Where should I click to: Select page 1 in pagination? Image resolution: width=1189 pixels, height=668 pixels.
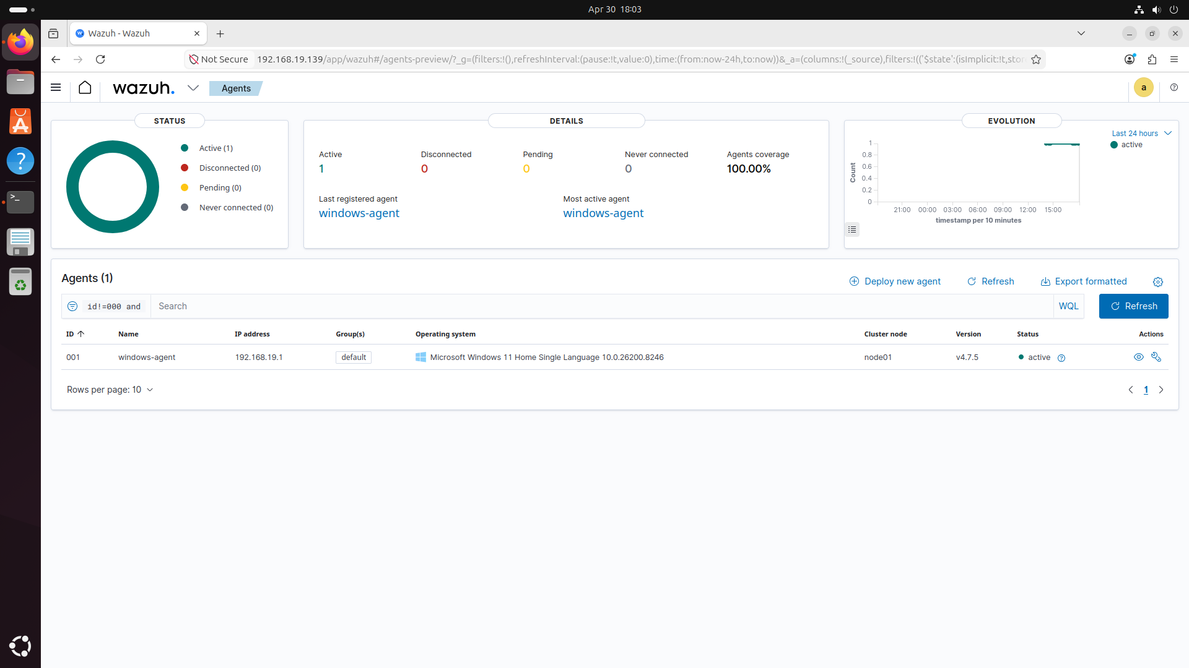pos(1146,390)
